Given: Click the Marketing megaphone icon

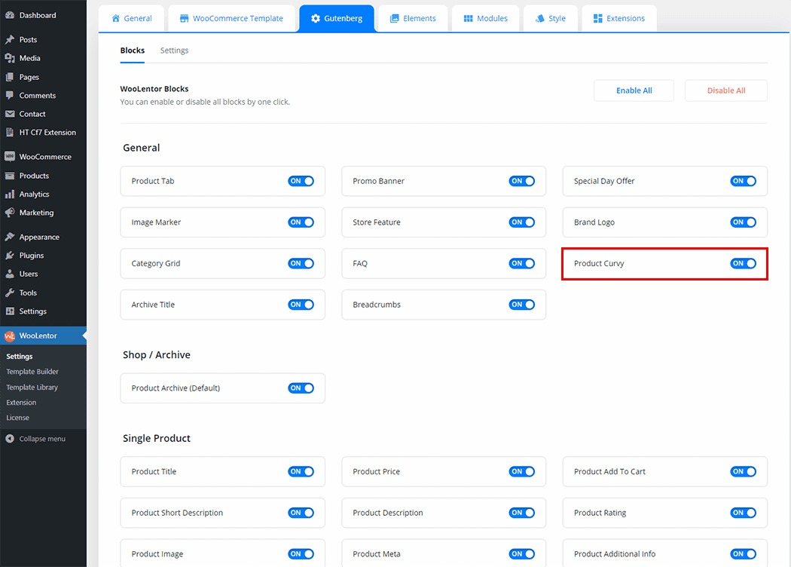Looking at the screenshot, I should (10, 213).
